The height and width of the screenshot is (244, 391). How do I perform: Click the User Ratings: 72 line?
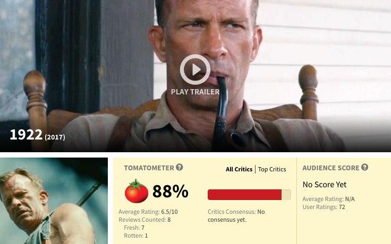click(x=324, y=207)
